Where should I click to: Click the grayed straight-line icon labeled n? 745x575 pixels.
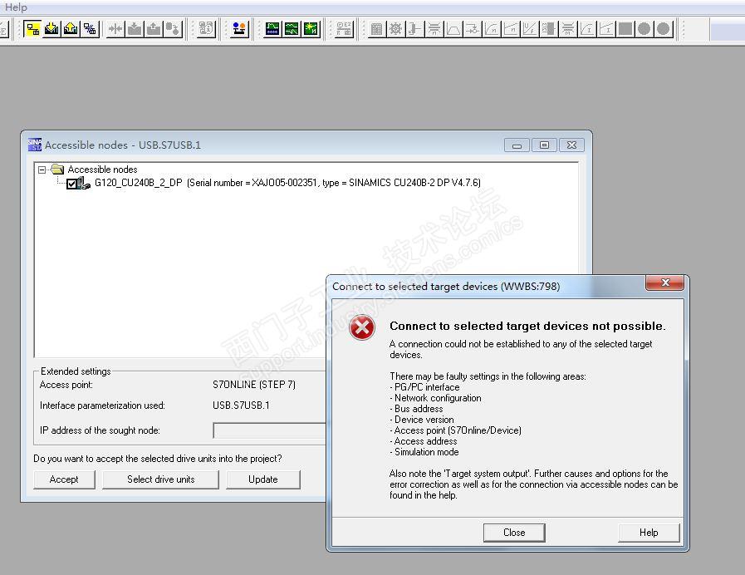511,29
